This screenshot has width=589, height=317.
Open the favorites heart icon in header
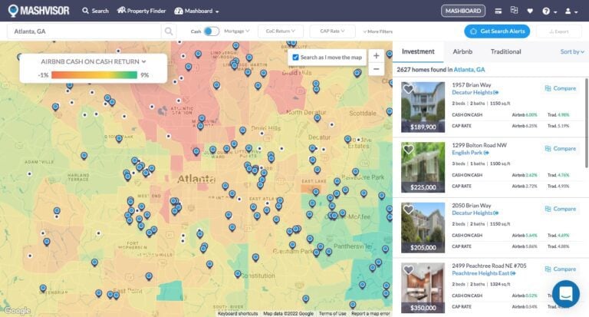click(530, 12)
